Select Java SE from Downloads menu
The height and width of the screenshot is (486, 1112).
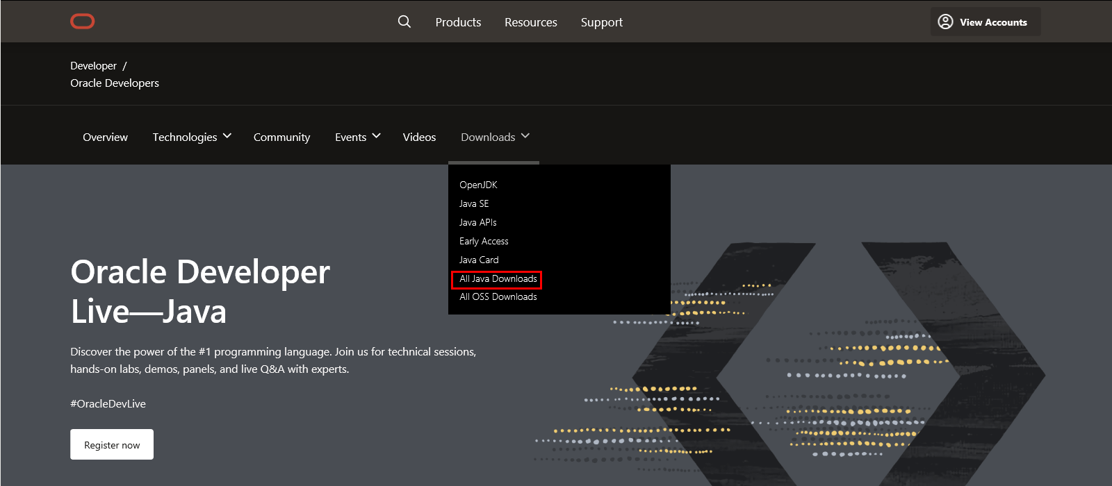click(474, 203)
